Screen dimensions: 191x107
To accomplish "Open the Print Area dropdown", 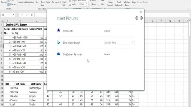I will click(x=43, y=4).
